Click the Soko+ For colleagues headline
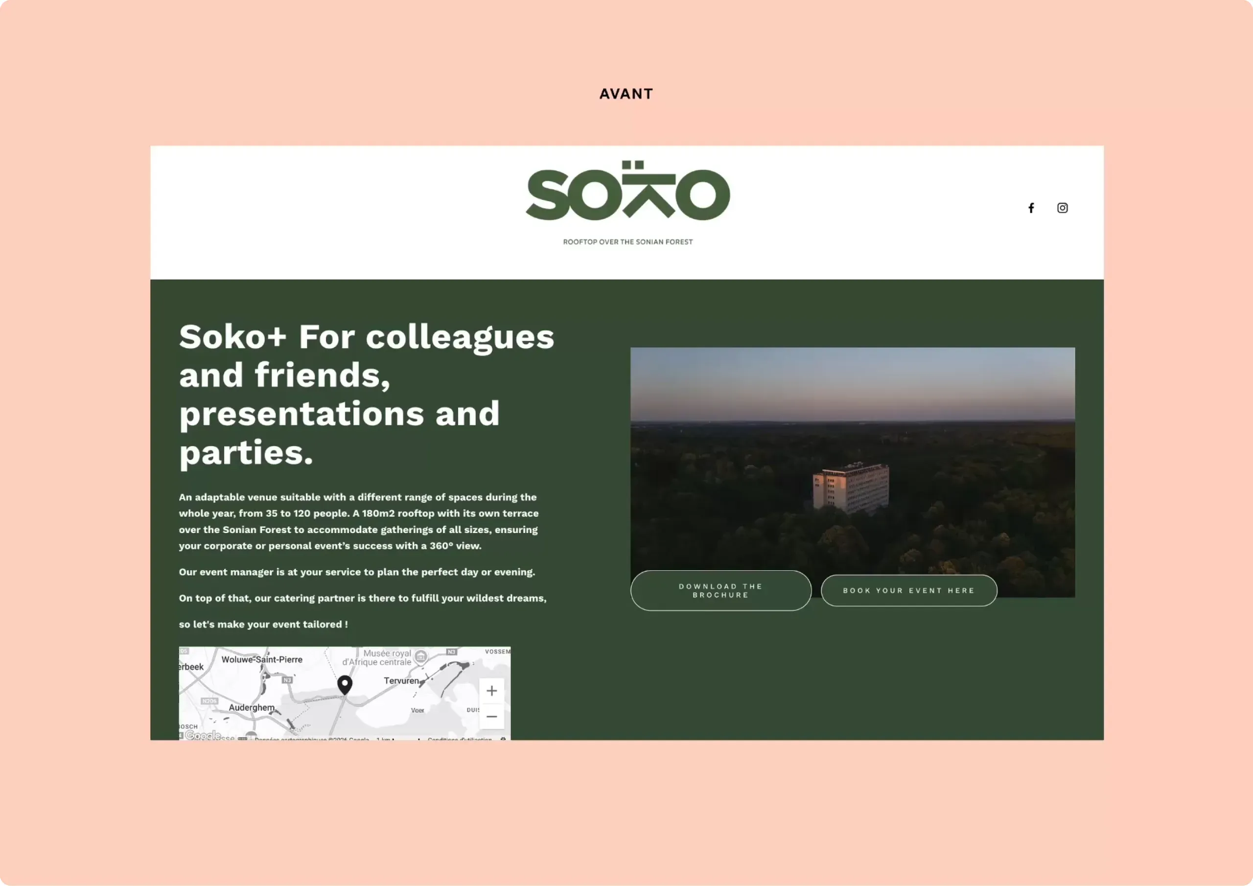This screenshot has height=886, width=1253. coord(367,394)
